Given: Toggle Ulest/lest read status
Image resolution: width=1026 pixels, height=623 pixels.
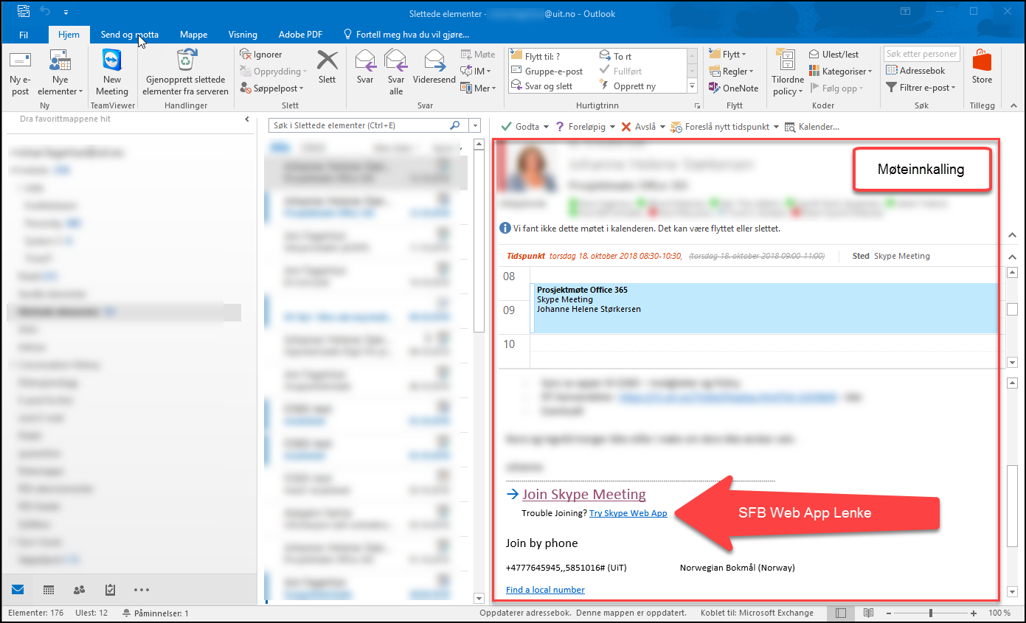Looking at the screenshot, I should click(834, 55).
